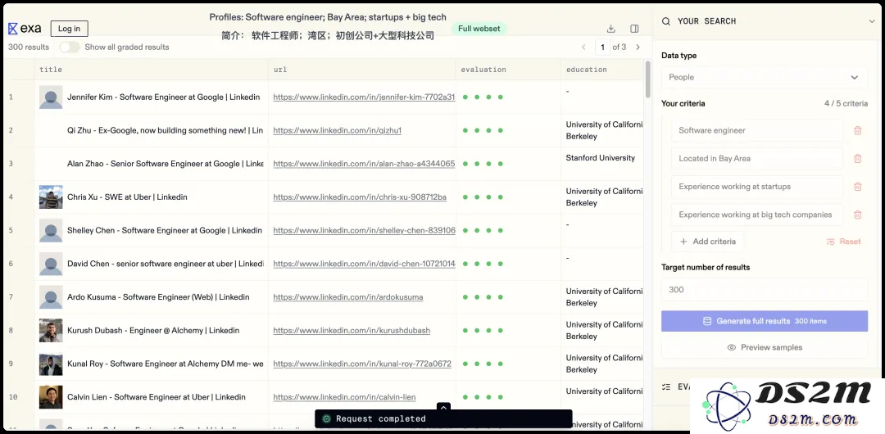
Task: Click the Target number of results field
Action: pyautogui.click(x=765, y=290)
